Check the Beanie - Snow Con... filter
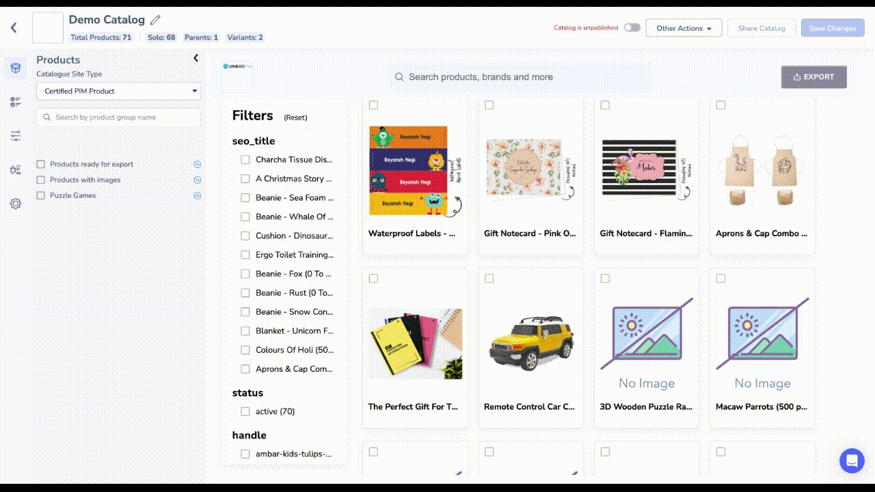The width and height of the screenshot is (875, 492). click(245, 312)
